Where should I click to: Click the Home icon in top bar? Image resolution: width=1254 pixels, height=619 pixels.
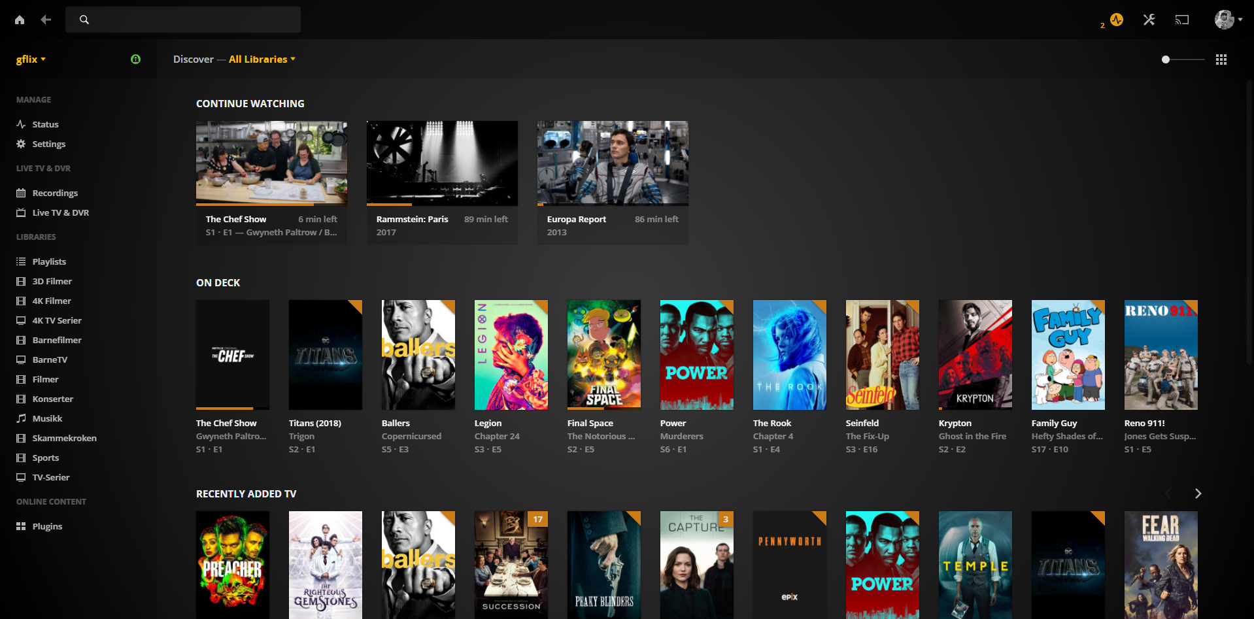pyautogui.click(x=20, y=20)
